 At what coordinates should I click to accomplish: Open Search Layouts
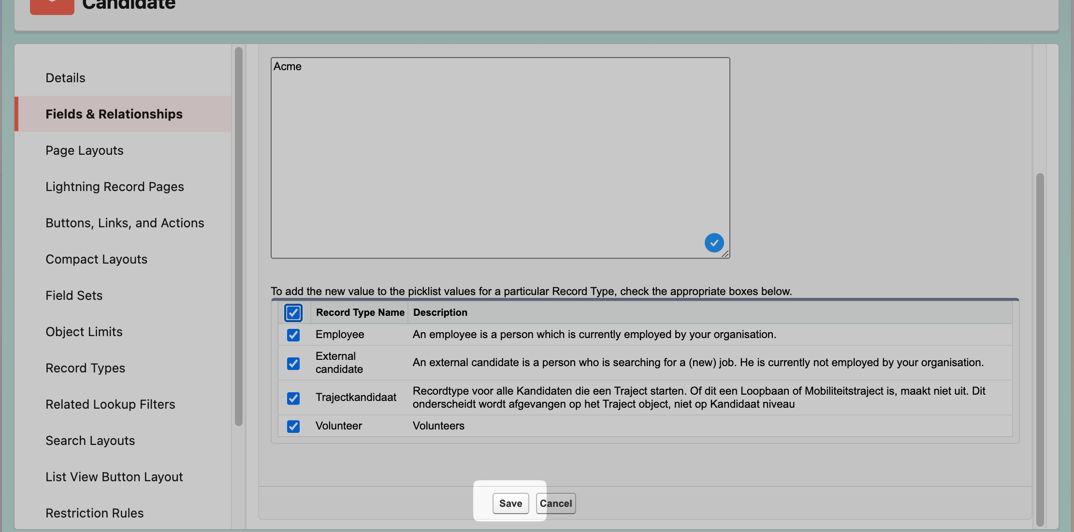pyautogui.click(x=90, y=441)
